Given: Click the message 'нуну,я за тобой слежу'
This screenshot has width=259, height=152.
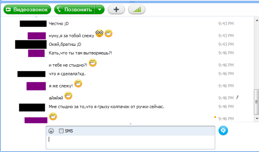Looking at the screenshot, I should tap(72, 36).
